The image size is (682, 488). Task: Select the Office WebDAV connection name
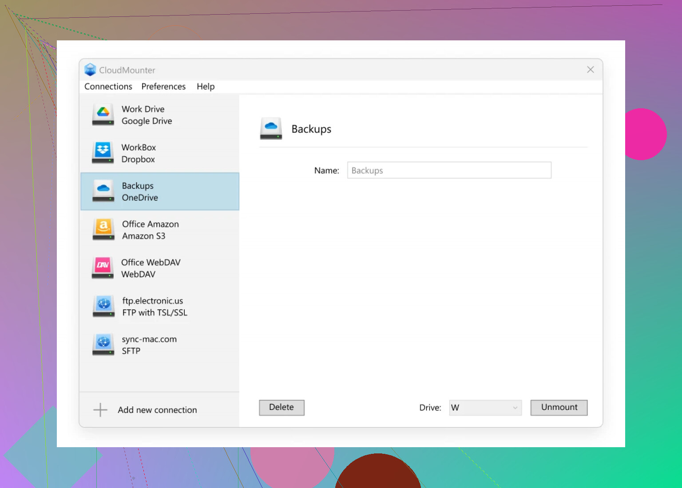click(151, 262)
